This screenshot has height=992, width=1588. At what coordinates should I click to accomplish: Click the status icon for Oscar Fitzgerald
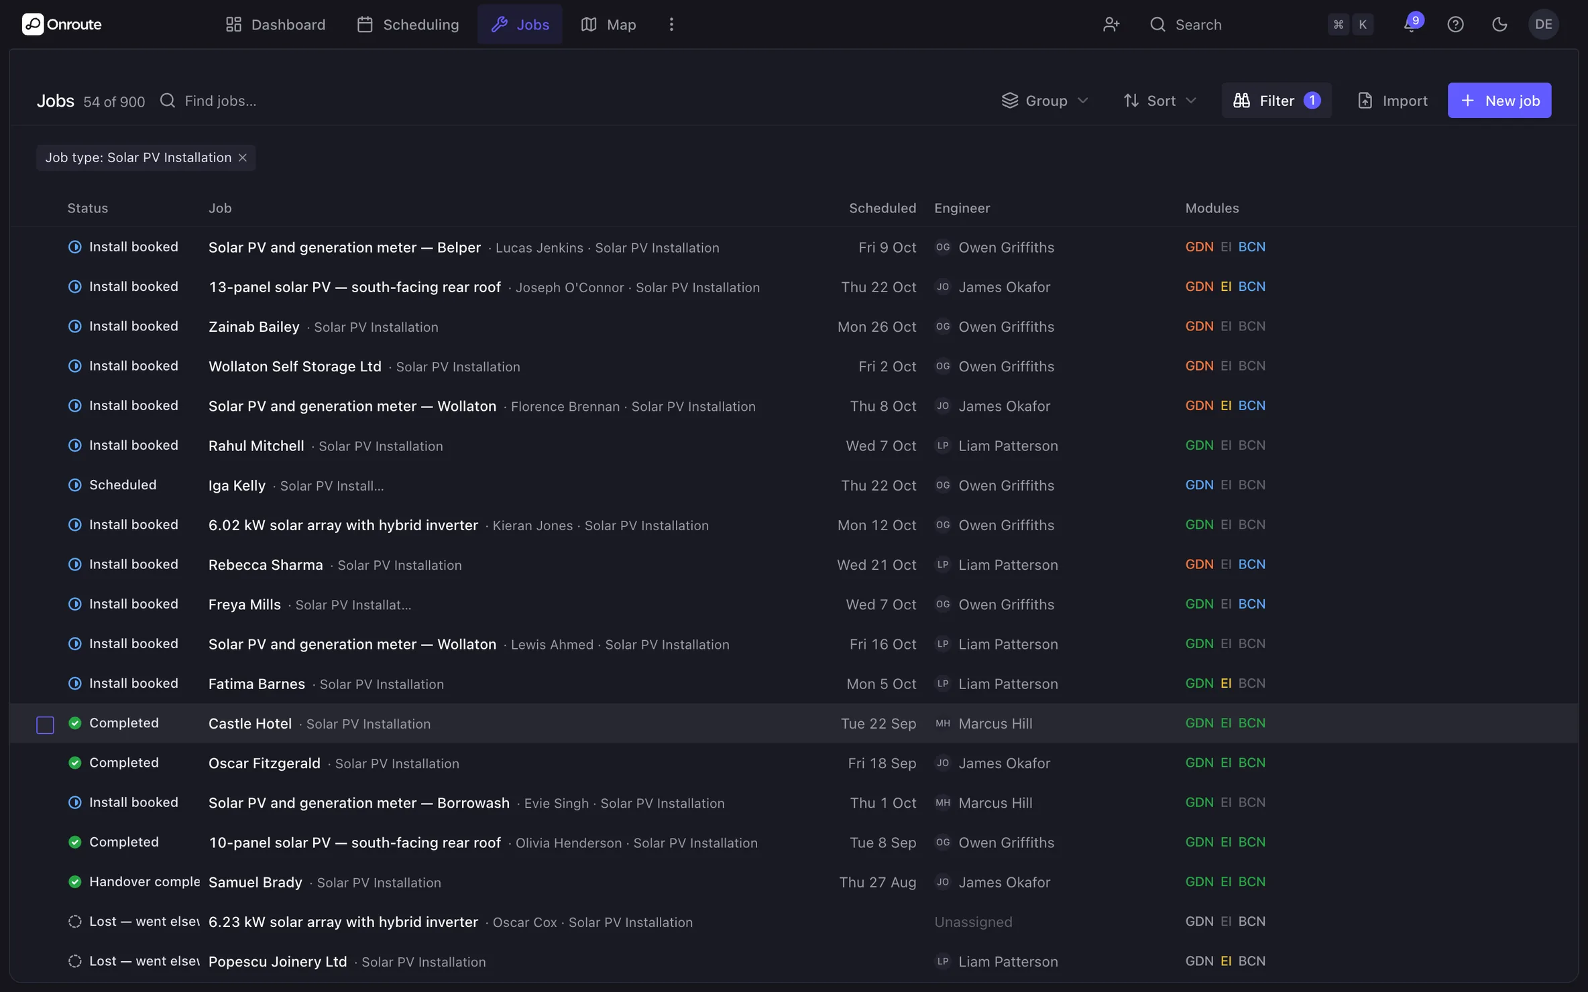coord(75,763)
